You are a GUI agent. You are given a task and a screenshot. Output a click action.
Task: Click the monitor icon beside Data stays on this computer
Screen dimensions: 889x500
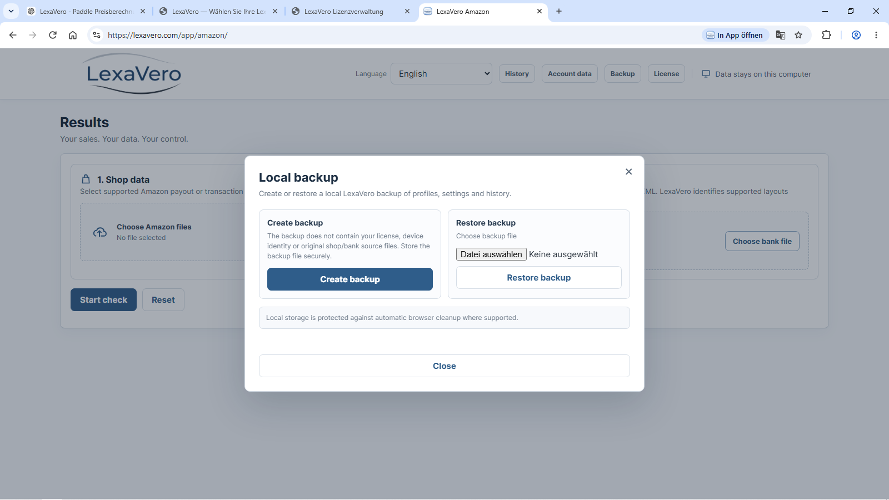tap(706, 74)
